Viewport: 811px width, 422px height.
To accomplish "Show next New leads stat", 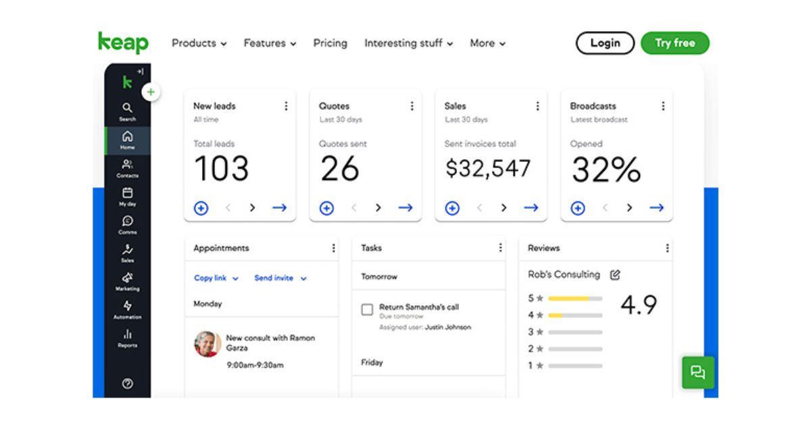I will pos(252,208).
